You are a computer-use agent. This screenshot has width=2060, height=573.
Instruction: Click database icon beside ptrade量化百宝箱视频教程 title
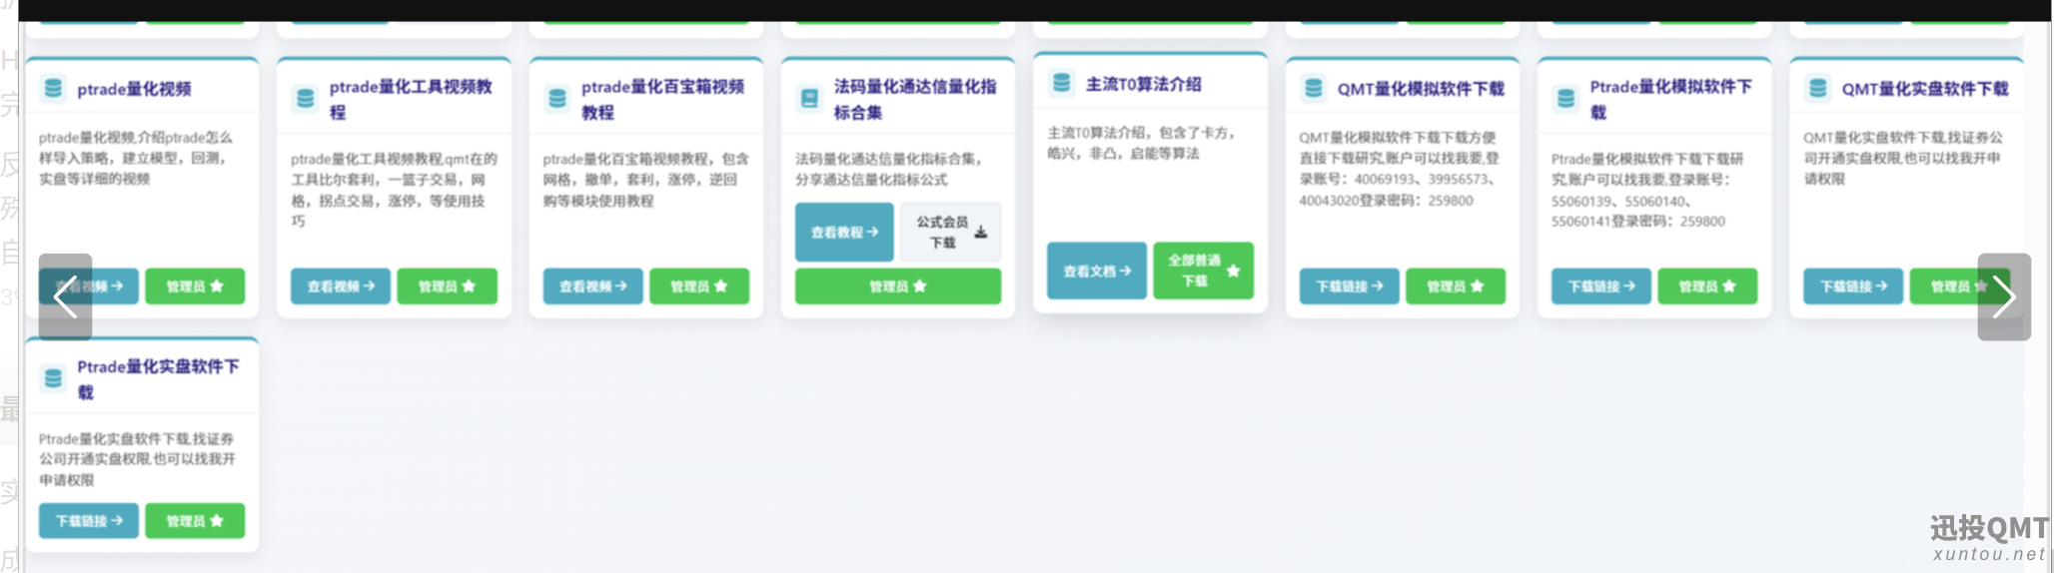[557, 99]
